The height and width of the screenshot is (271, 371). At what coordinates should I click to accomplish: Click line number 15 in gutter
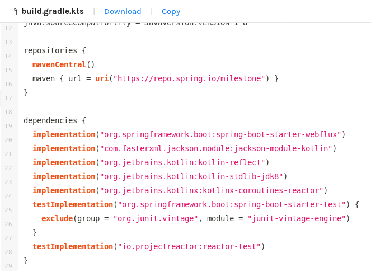[8, 70]
